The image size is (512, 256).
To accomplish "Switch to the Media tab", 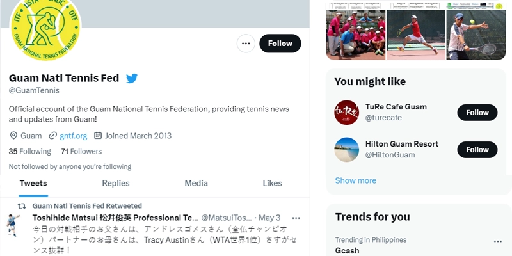I will point(196,183).
